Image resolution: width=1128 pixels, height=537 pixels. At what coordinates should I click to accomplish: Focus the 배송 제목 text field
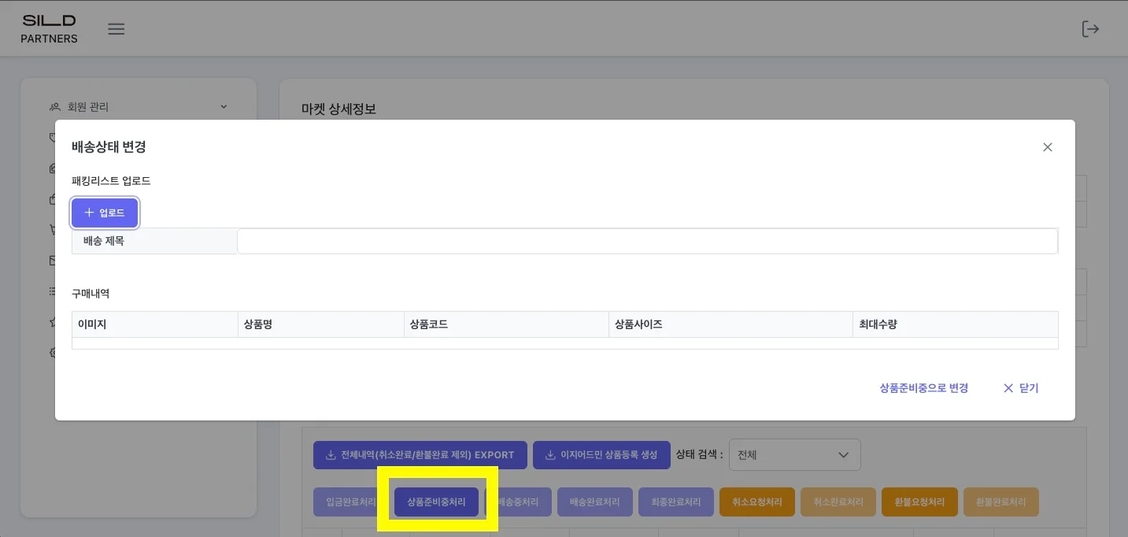646,241
